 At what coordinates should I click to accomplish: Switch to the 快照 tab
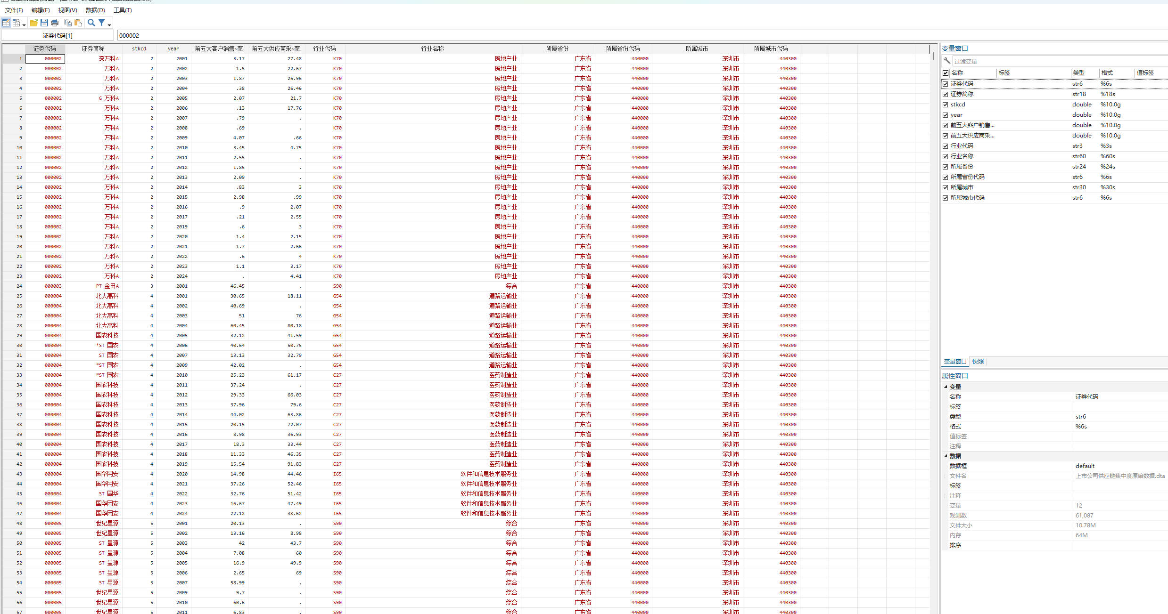coord(978,362)
